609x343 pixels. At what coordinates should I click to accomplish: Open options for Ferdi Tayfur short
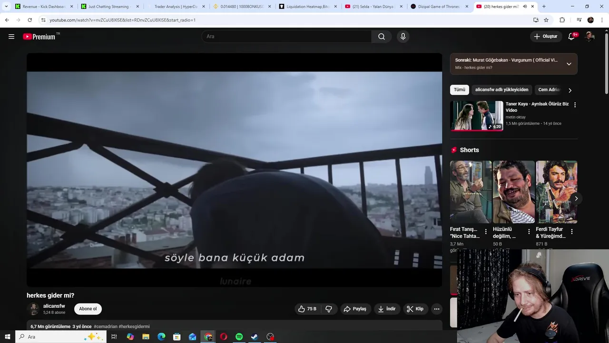(x=572, y=232)
